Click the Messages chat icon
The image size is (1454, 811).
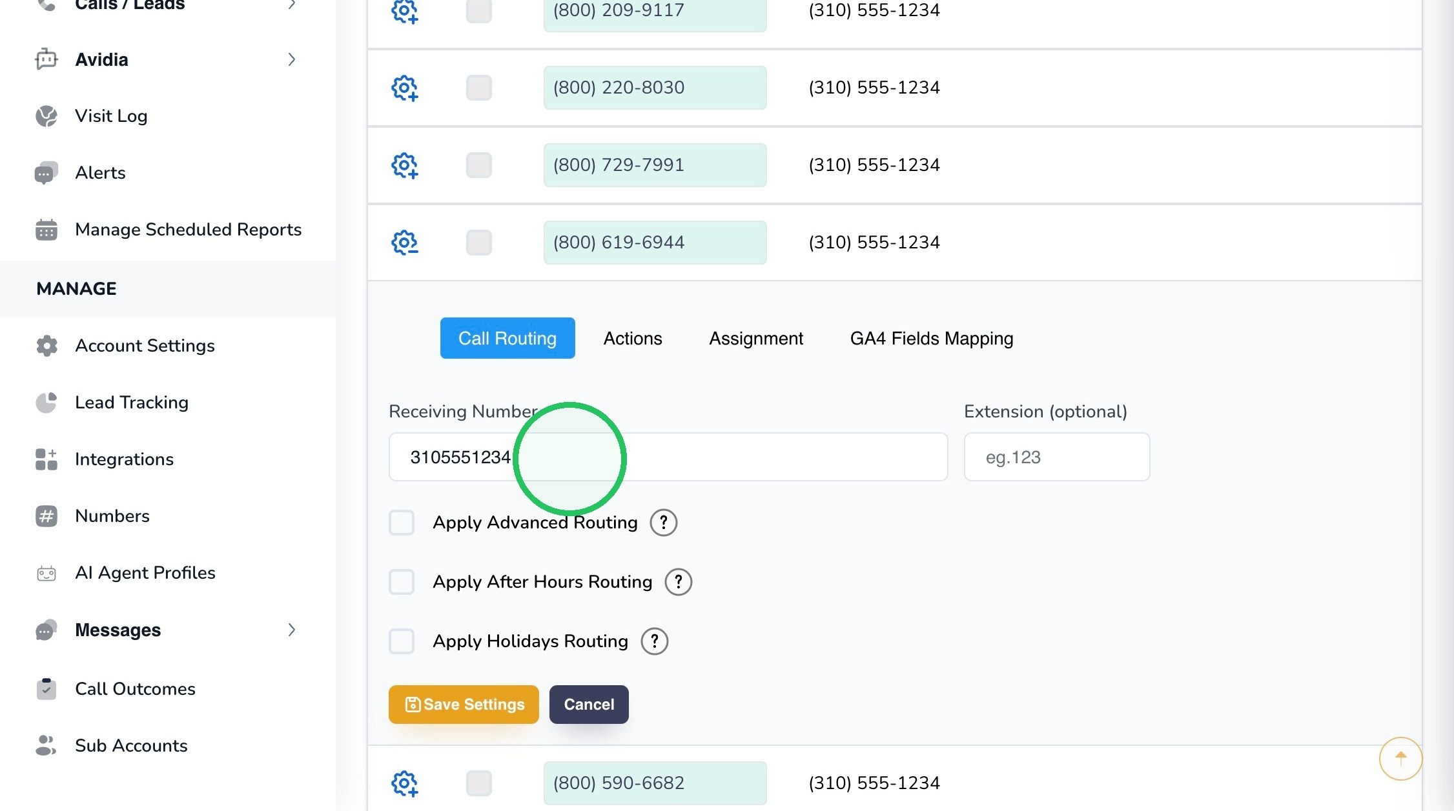pos(46,630)
